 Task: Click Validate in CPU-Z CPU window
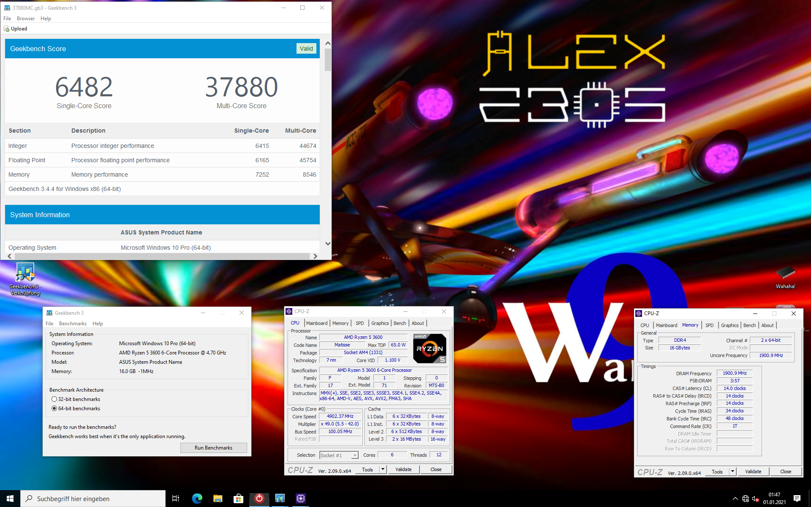(403, 469)
